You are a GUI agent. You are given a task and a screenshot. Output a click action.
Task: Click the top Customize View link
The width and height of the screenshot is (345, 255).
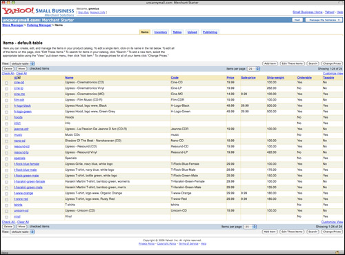(x=333, y=74)
